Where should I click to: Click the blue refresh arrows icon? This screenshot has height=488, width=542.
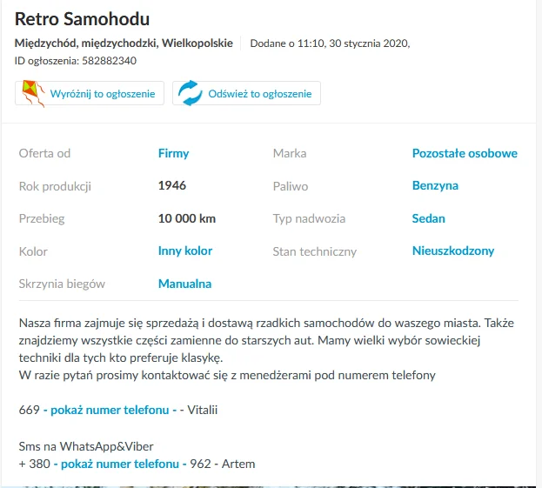pos(190,93)
